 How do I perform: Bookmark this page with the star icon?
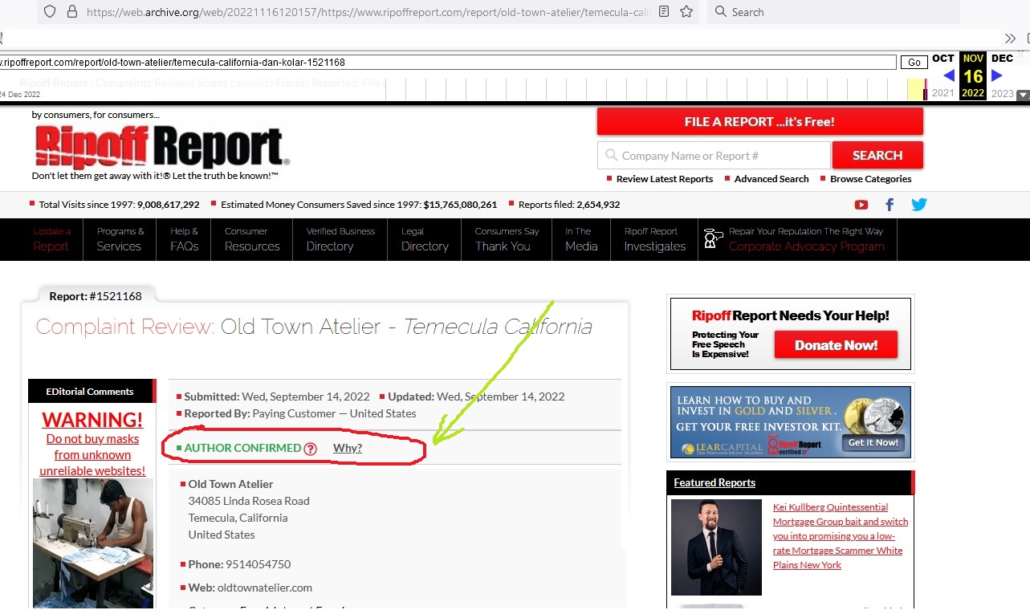pyautogui.click(x=686, y=12)
